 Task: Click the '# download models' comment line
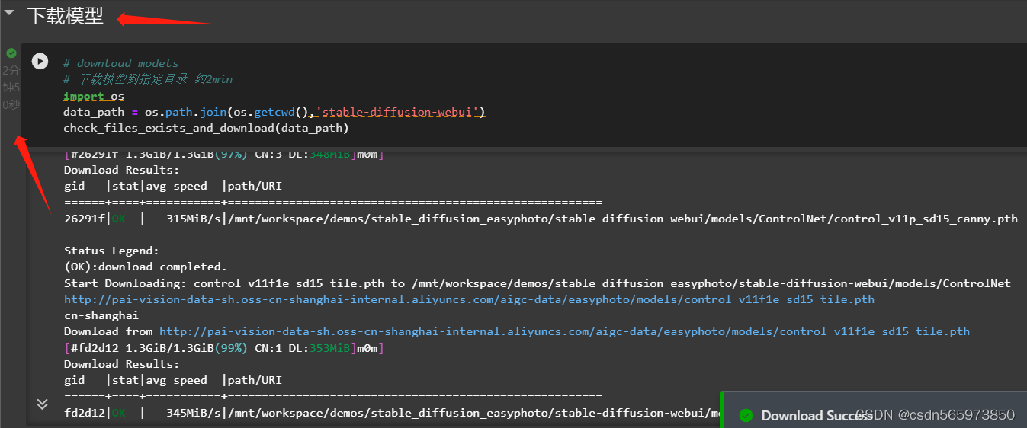pyautogui.click(x=121, y=63)
